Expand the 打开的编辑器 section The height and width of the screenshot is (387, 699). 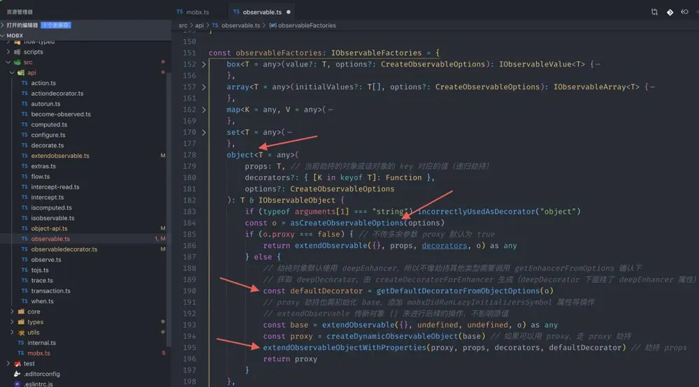point(22,25)
